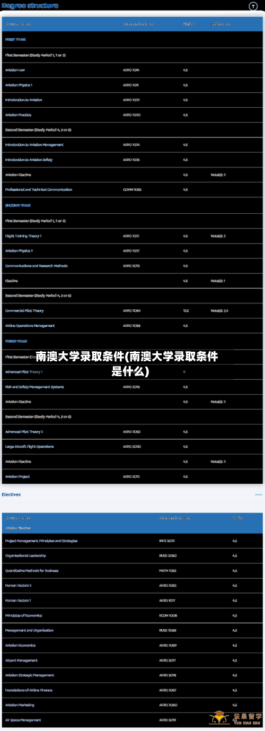Click the THIRD YEAR row heading
The height and width of the screenshot is (731, 265).
[x=16, y=341]
